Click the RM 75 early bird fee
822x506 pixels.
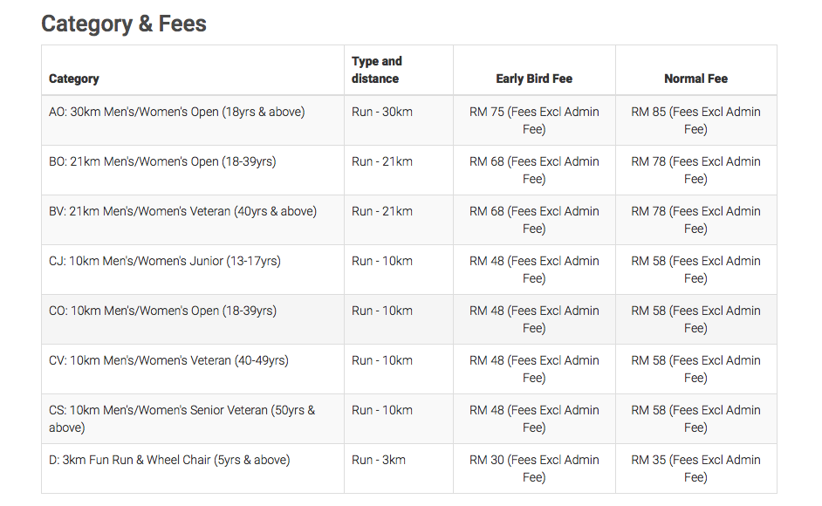[534, 120]
